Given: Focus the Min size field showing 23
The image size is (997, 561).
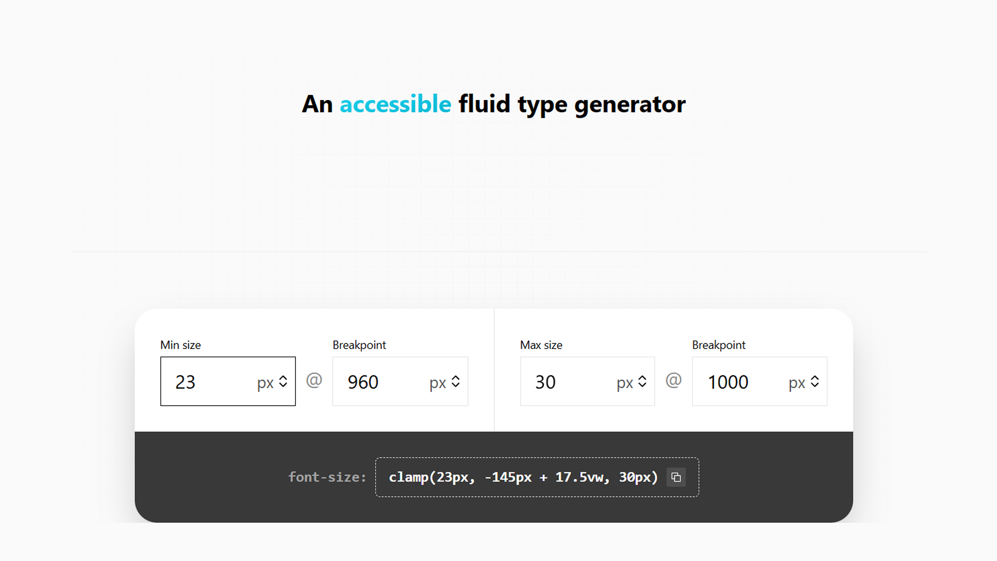Looking at the screenshot, I should [208, 382].
